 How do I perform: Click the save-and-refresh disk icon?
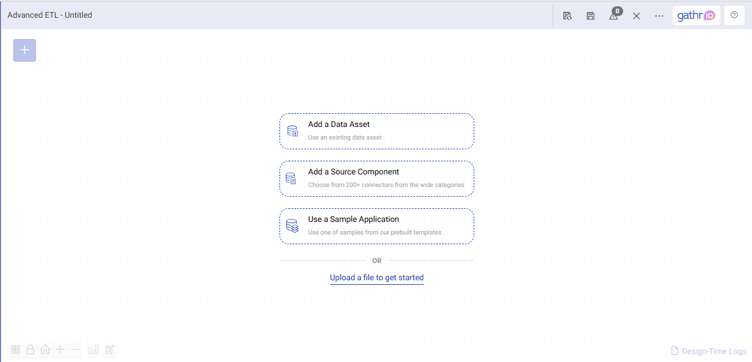pos(567,16)
